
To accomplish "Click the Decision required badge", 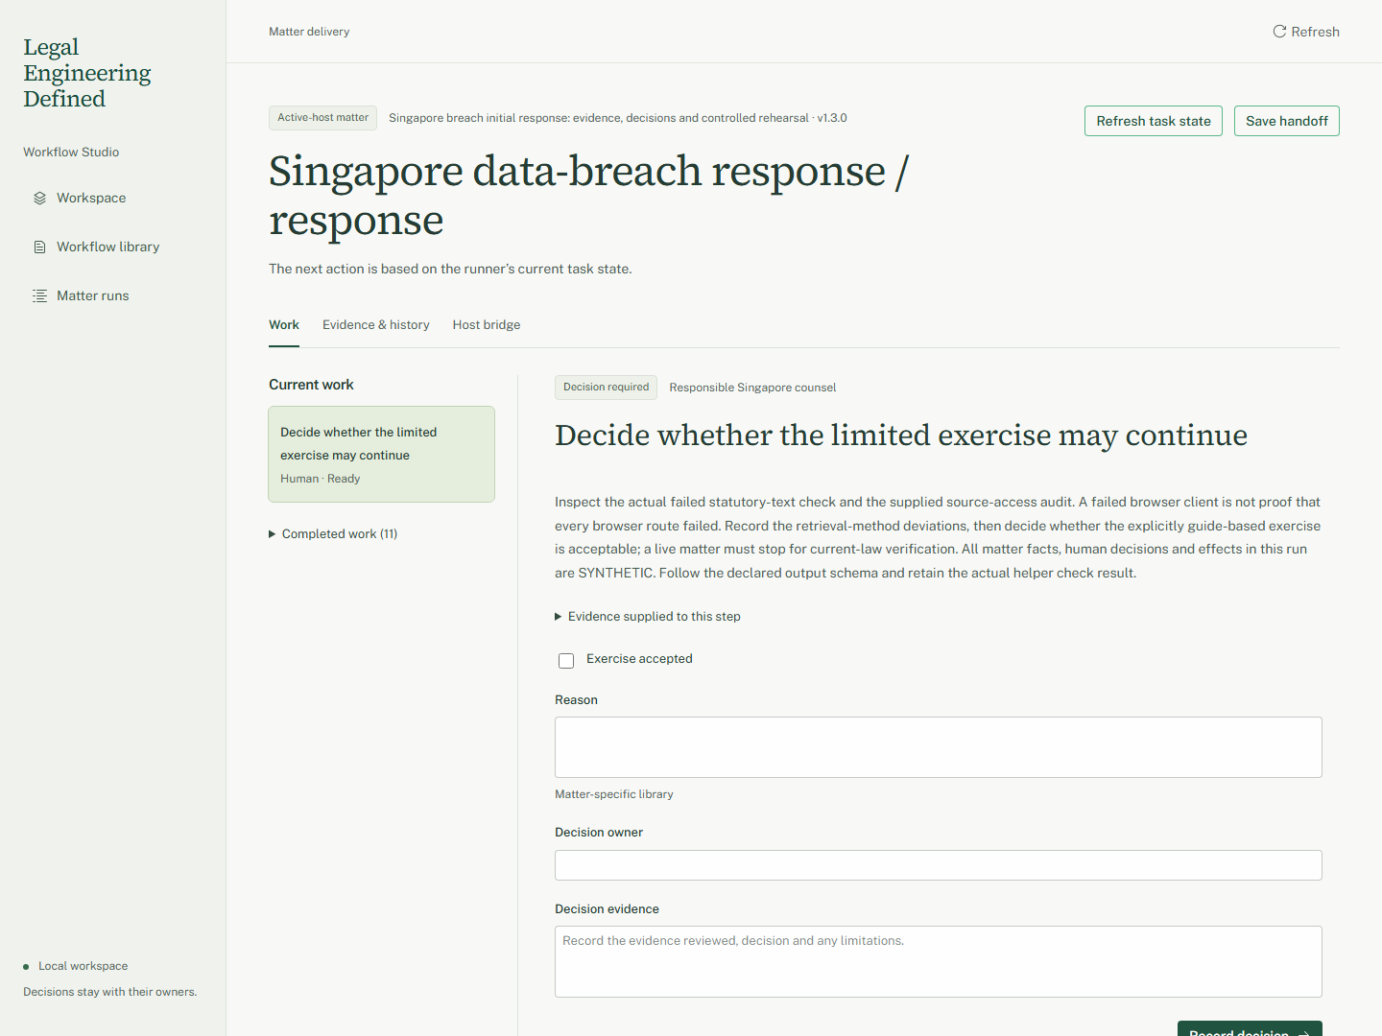I will tap(606, 388).
